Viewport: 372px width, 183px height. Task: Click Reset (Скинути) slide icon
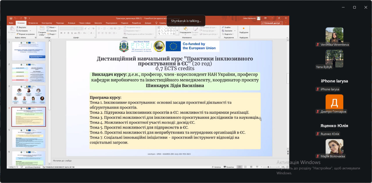[x=48, y=31]
